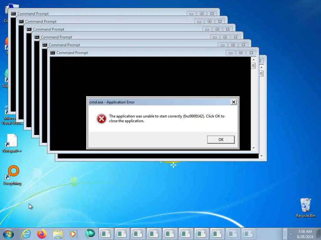The width and height of the screenshot is (321, 240).
Task: Click the Show Desktop strip beside the clock
Action: (319, 234)
